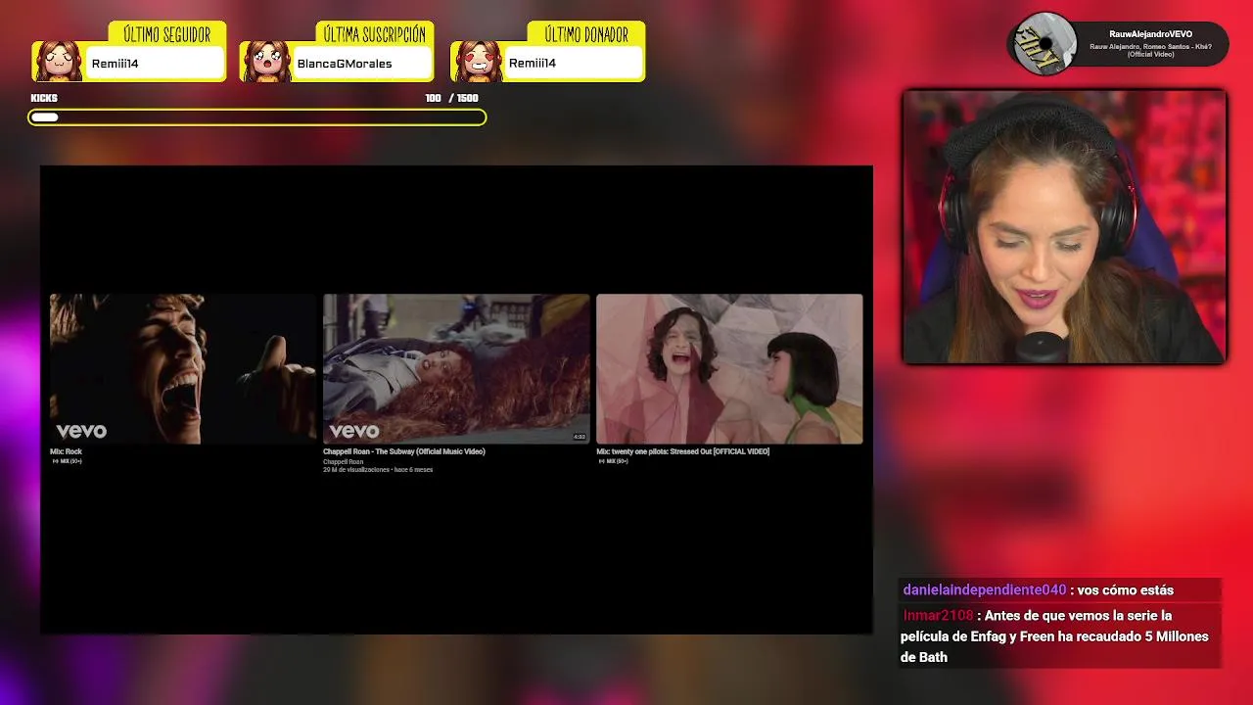Screen dimensions: 1253x705
Task: Click the 'KICKS' goal label
Action: point(44,98)
